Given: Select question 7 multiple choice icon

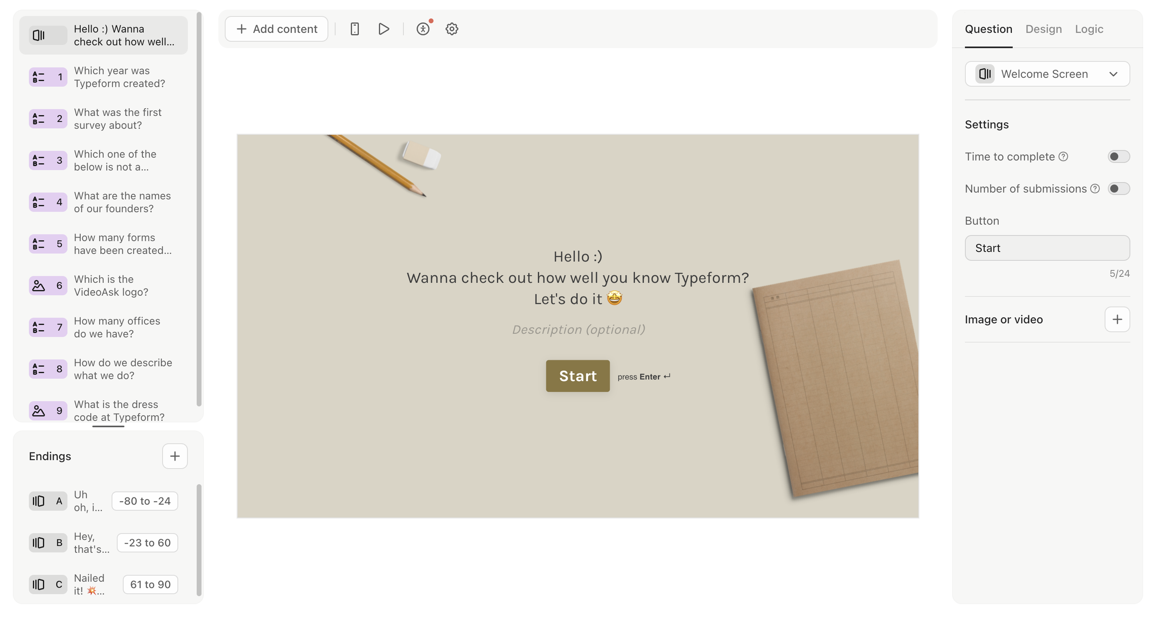Looking at the screenshot, I should [48, 327].
